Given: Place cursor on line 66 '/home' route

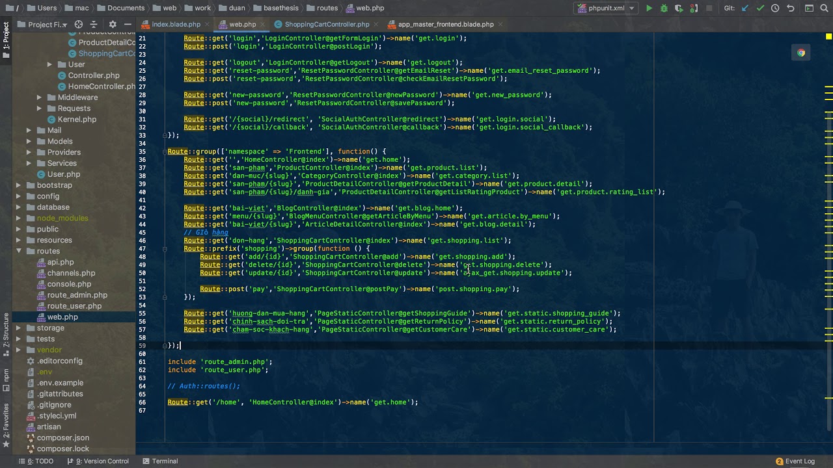Looking at the screenshot, I should point(293,402).
